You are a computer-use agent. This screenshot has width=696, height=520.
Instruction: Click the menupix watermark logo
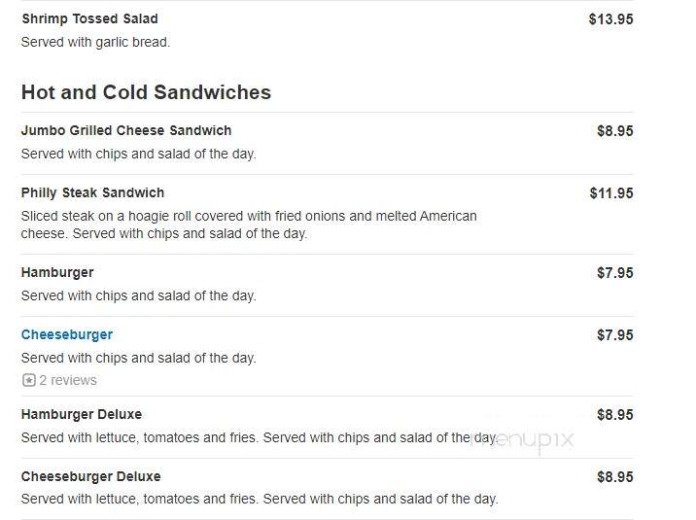coord(523,440)
